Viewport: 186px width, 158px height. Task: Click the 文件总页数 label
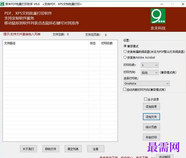(93, 35)
